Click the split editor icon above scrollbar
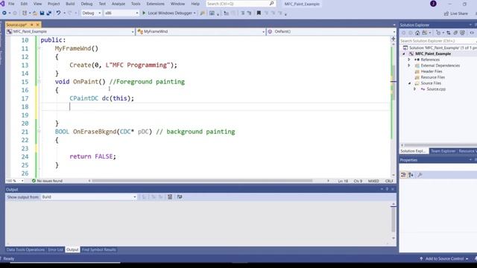 click(393, 39)
